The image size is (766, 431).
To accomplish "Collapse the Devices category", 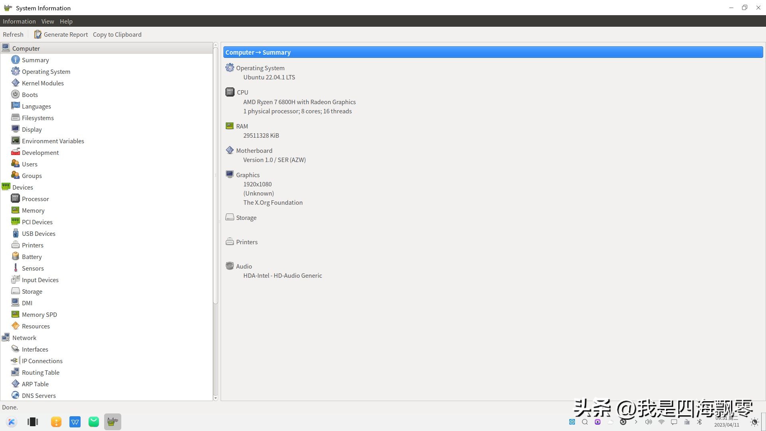I will pos(22,187).
